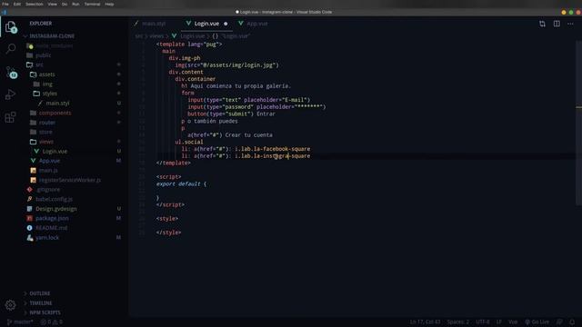Open the editor More Actions ellipsis

570,24
